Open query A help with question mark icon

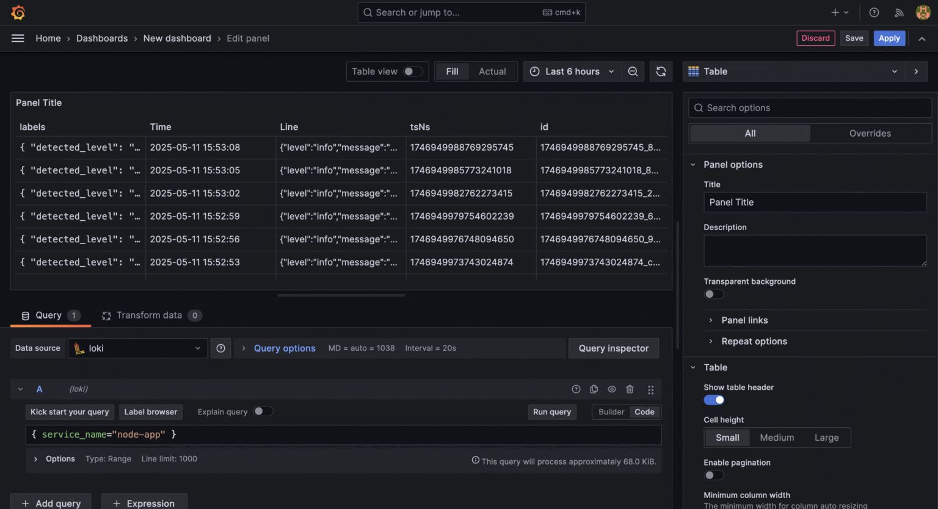click(x=576, y=389)
